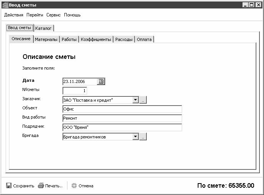This screenshot has width=264, height=195.
Task: Expand the Бригада dropdown list
Action: (135, 137)
